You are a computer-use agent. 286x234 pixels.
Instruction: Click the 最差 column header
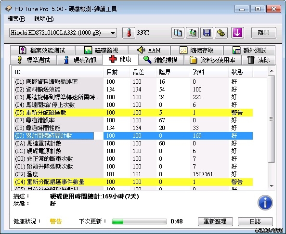(143, 72)
